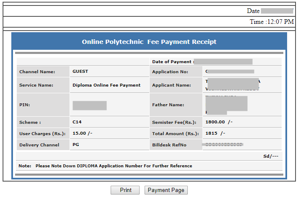
Task: Click the Online Polytechnic Fee Payment Receipt header
Action: point(149,42)
